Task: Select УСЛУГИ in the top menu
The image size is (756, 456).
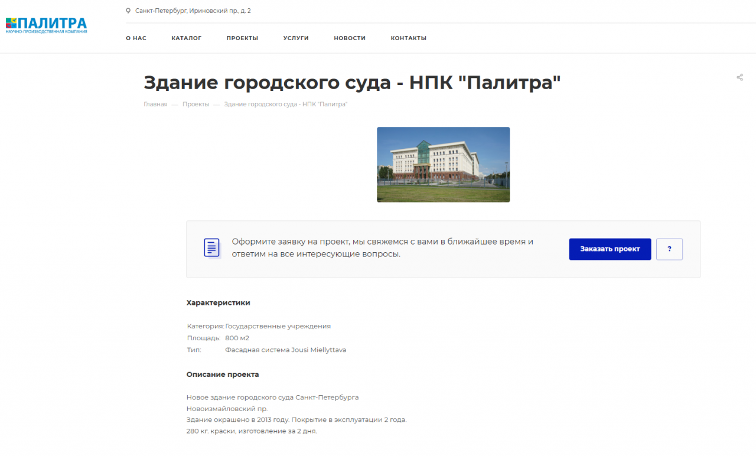Action: click(x=296, y=38)
